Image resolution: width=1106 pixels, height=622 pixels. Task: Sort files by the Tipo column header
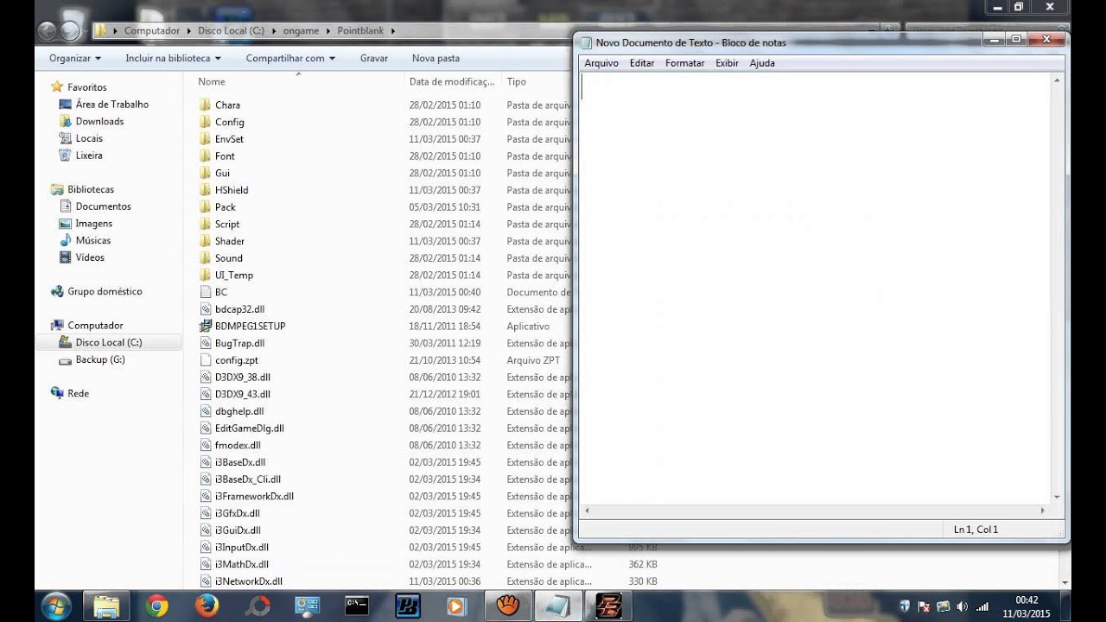(517, 82)
